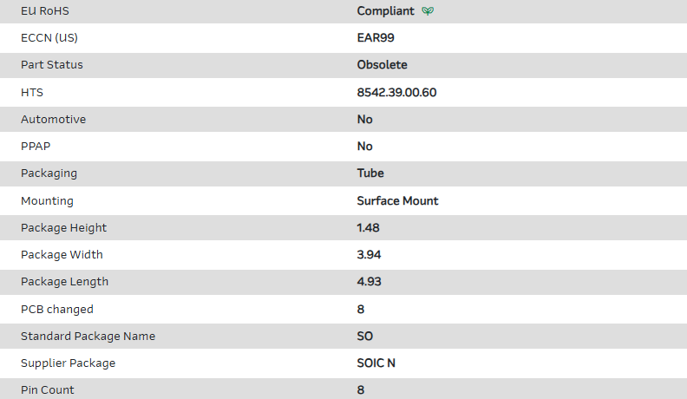Select the SO package name value

click(x=365, y=337)
